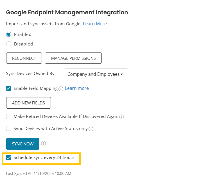199x185 pixels.
Task: Open info tooltip beside Enable Field Mapping
Action: (61, 89)
